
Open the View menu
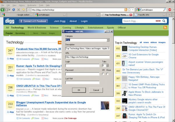(x=14, y=5)
